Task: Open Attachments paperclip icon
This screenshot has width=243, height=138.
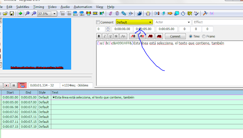Action: pos(124,14)
